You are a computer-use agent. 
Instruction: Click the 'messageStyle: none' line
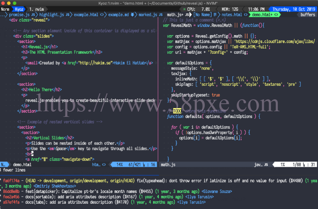192,68
